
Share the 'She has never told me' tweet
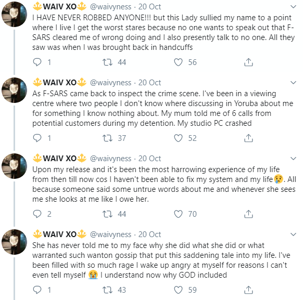[248, 290]
